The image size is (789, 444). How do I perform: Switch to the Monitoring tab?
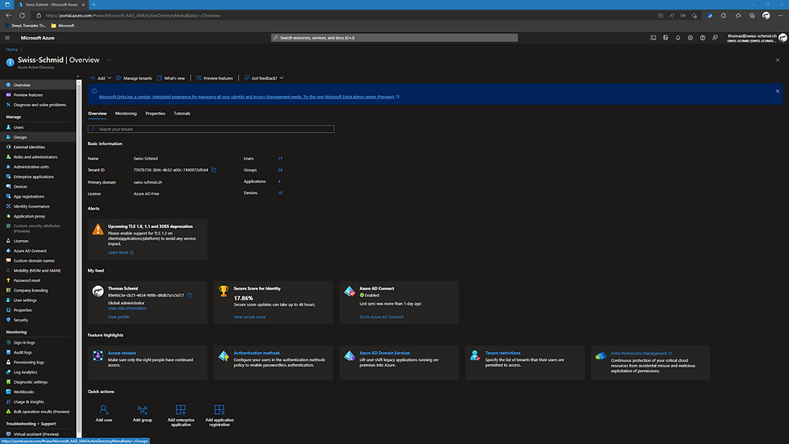point(126,114)
